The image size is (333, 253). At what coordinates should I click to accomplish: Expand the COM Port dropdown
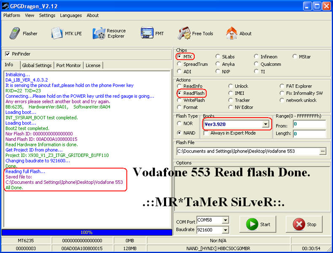(x=226, y=220)
